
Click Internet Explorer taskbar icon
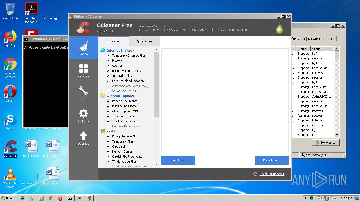[x=22, y=198]
